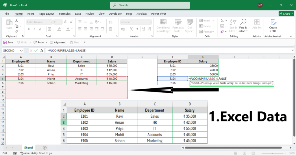Screen dimensions: 296x156
Task: Switch to the Formulas tab
Action: pos(65,14)
